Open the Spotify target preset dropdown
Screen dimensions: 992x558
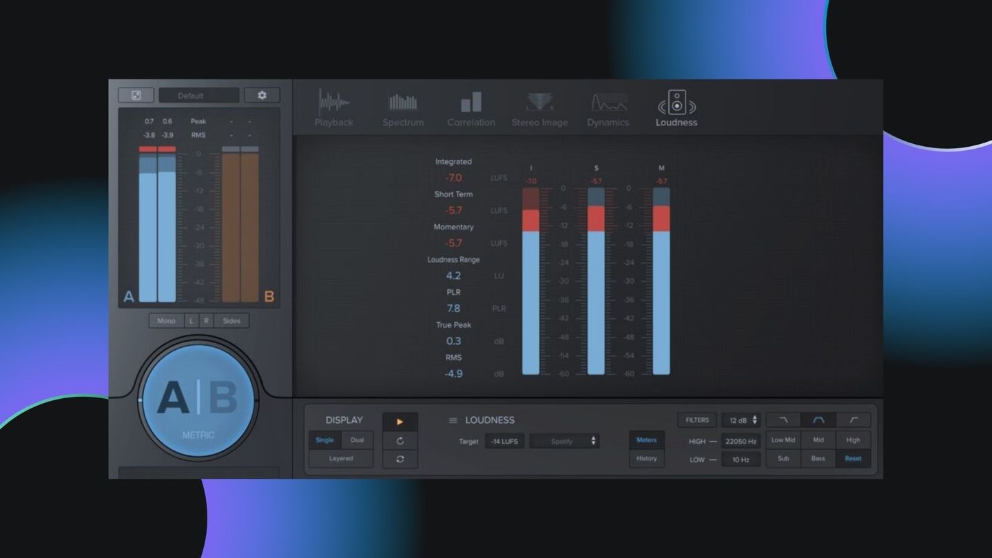click(x=564, y=442)
